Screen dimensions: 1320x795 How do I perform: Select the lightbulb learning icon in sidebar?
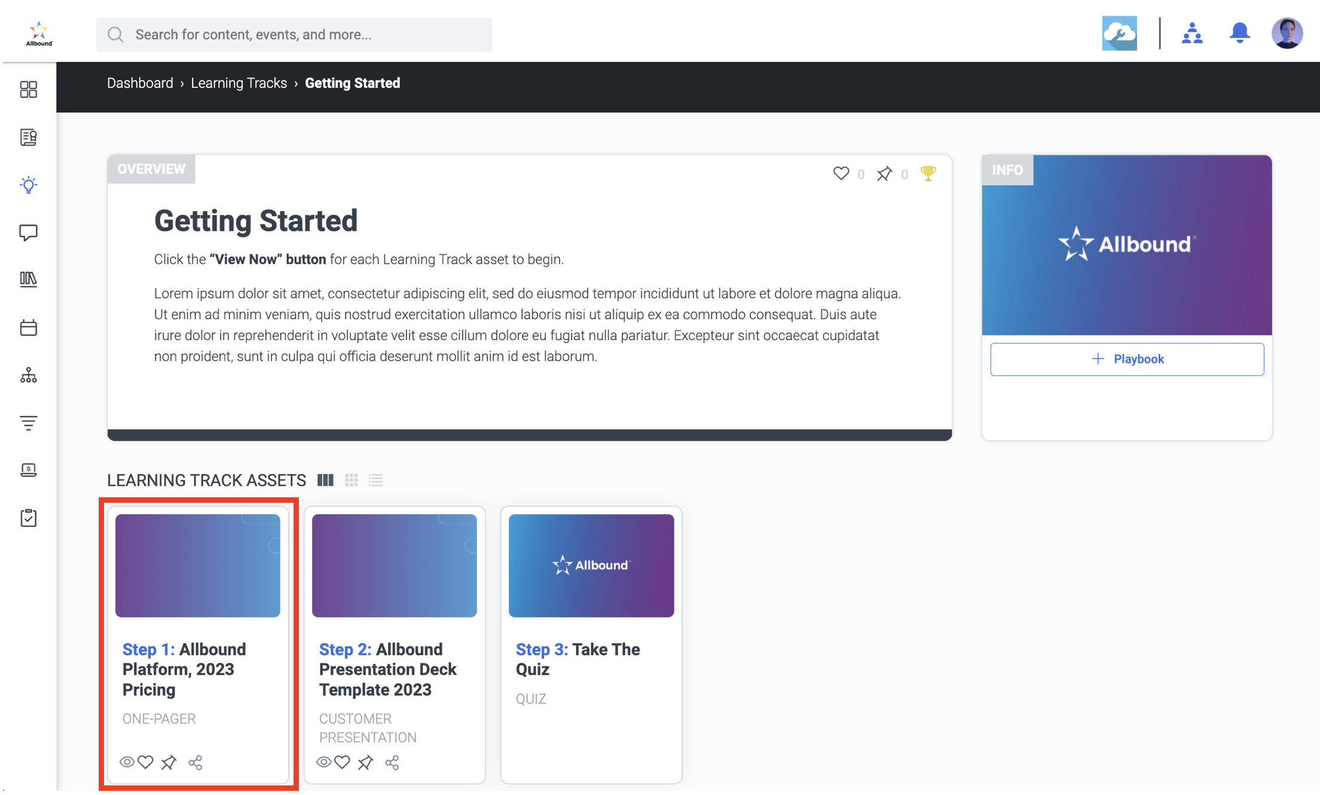28,185
